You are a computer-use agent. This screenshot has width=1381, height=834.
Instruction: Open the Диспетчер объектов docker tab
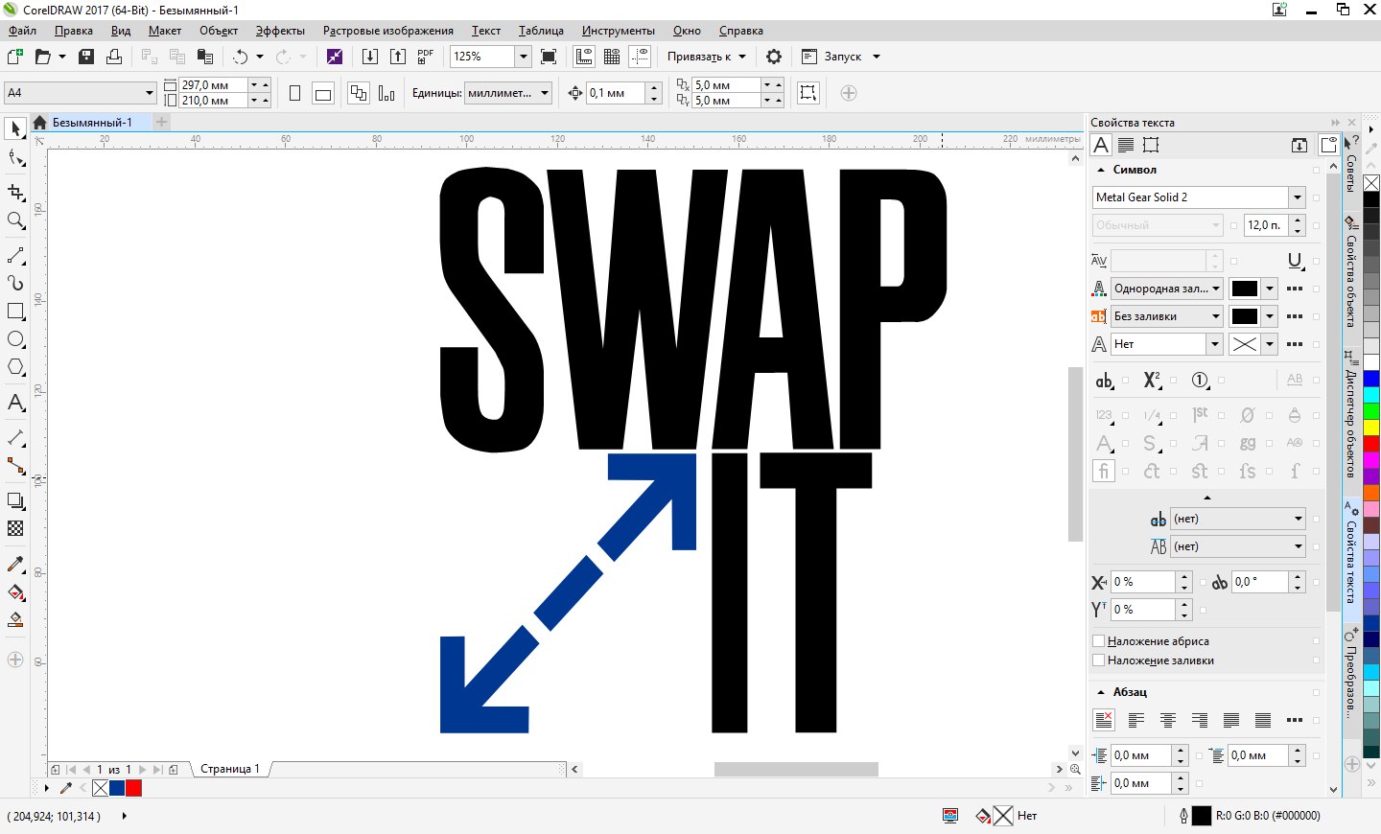click(x=1350, y=416)
